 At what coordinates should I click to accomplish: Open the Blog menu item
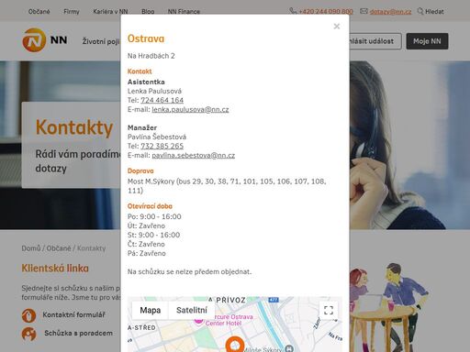148,12
